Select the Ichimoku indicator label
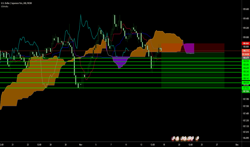This screenshot has height=147, width=250. [4, 5]
